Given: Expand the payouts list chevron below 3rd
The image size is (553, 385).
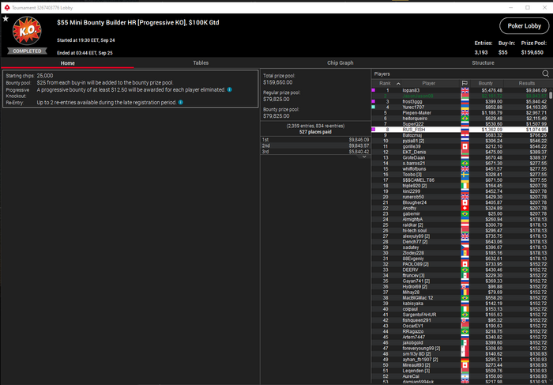Looking at the screenshot, I should (x=364, y=157).
